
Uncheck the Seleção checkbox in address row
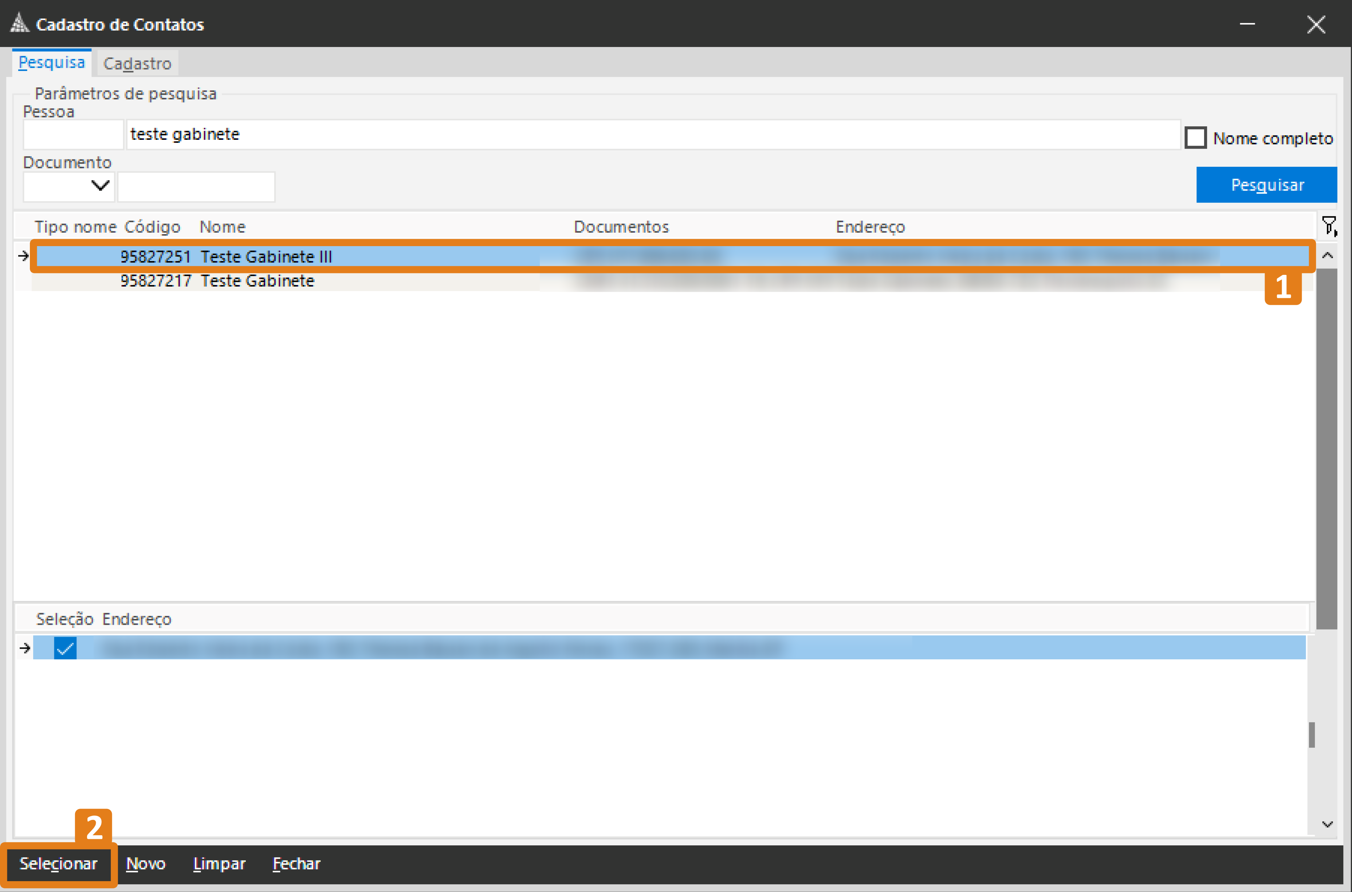point(65,648)
